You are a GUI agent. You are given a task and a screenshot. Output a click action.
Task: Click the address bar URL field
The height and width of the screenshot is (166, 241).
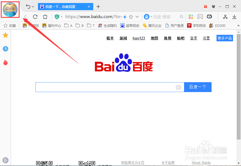click(94, 17)
